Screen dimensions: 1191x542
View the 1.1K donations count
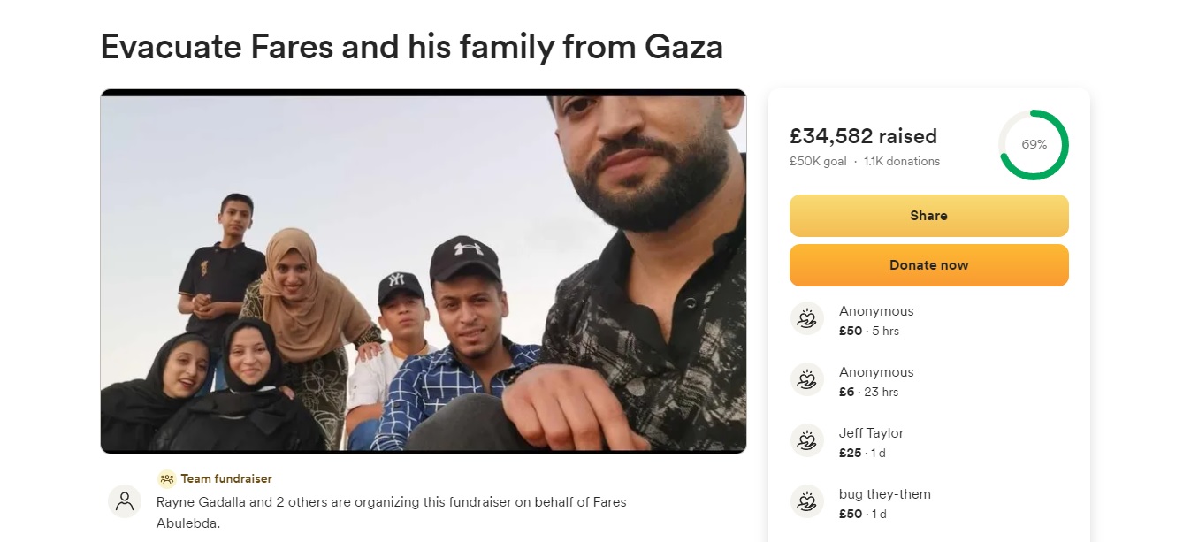[902, 162]
